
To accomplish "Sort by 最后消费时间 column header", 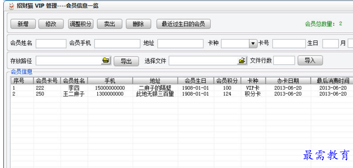I will pos(333,81).
